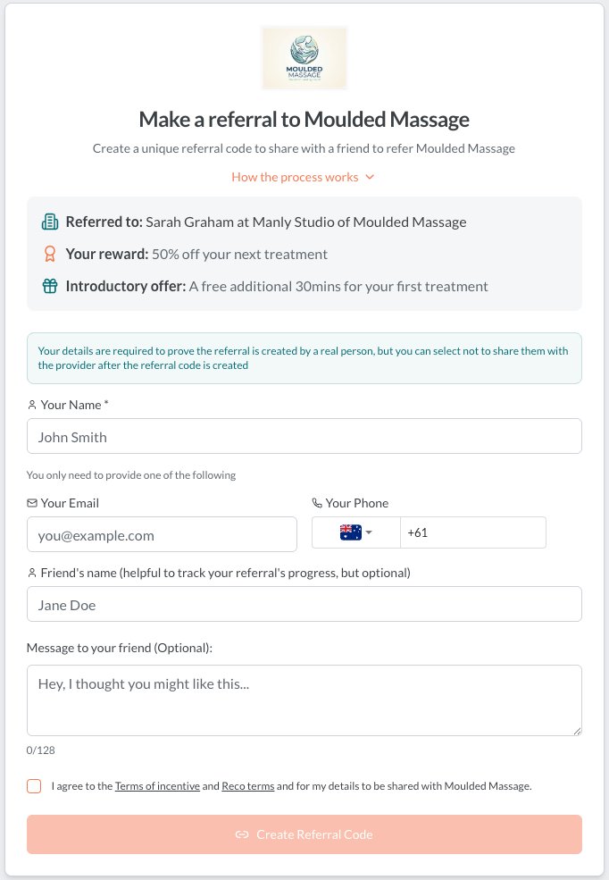This screenshot has height=880, width=609.
Task: Click the person icon next to Friend's name
Action: tap(32, 573)
